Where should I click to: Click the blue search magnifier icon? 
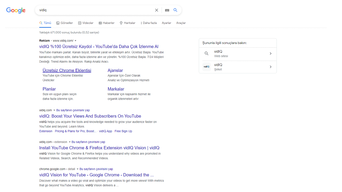[x=175, y=10]
